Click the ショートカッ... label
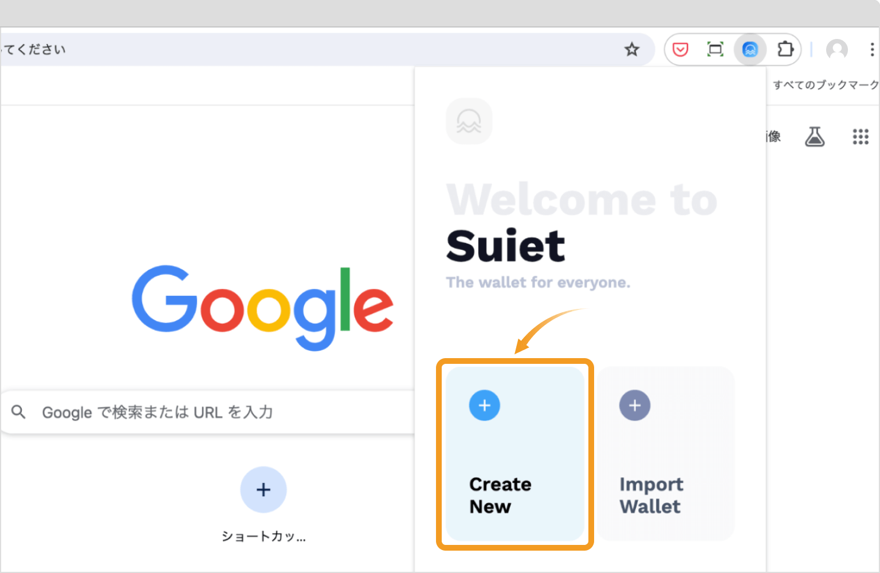This screenshot has height=573, width=880. tap(264, 536)
